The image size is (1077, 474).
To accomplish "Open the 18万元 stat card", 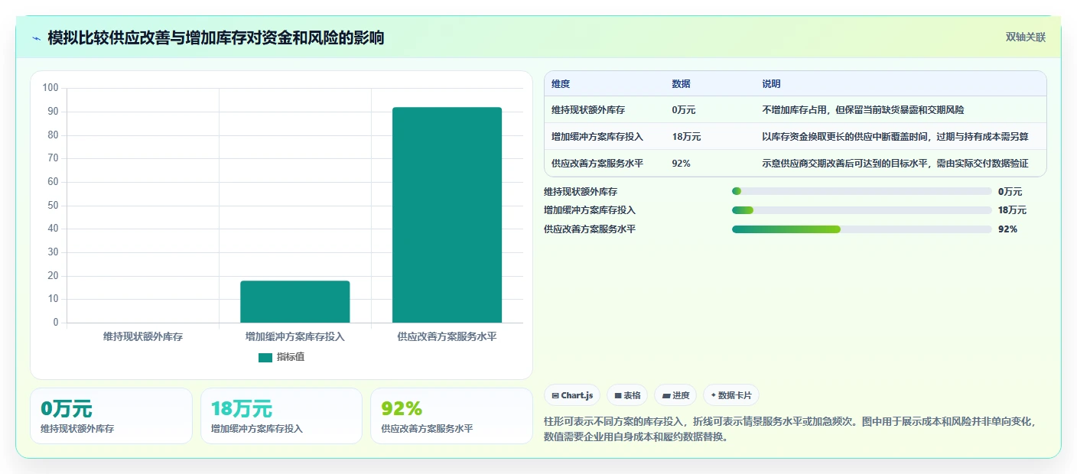I will 281,416.
